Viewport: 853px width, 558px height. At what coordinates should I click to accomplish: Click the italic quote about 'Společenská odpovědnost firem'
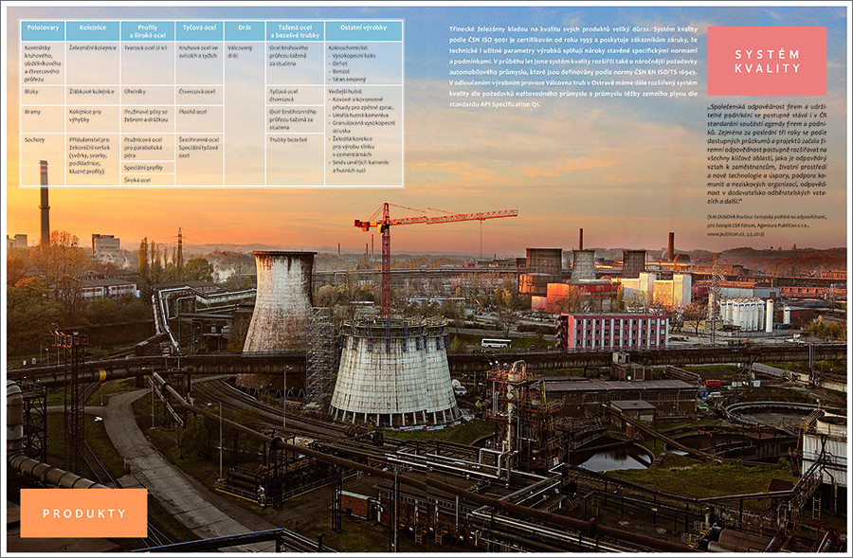[767, 153]
